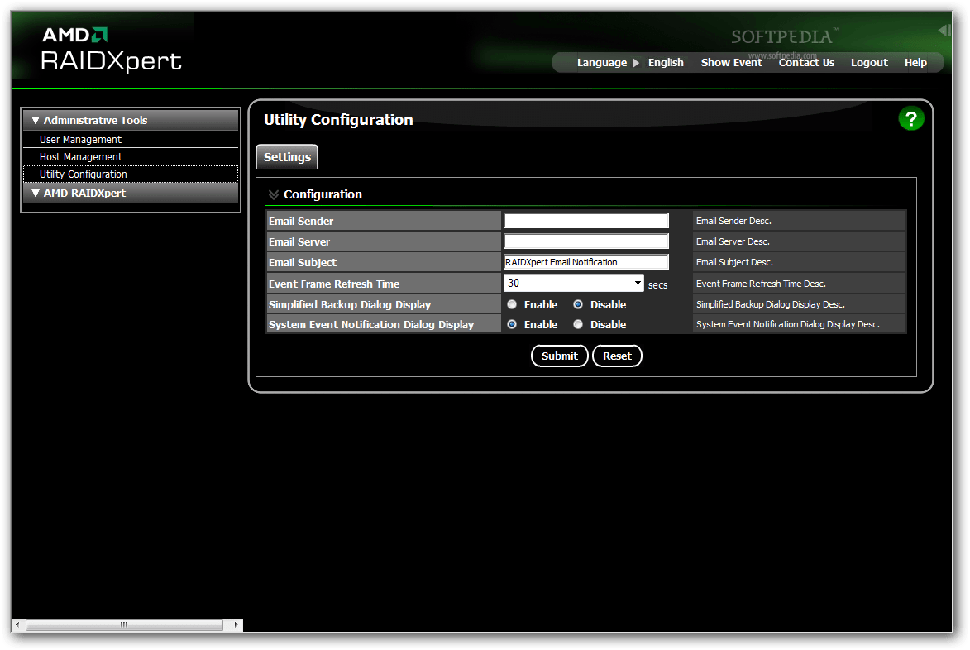Screen dimensions: 970x650
Task: Go to Host Management
Action: coord(81,157)
